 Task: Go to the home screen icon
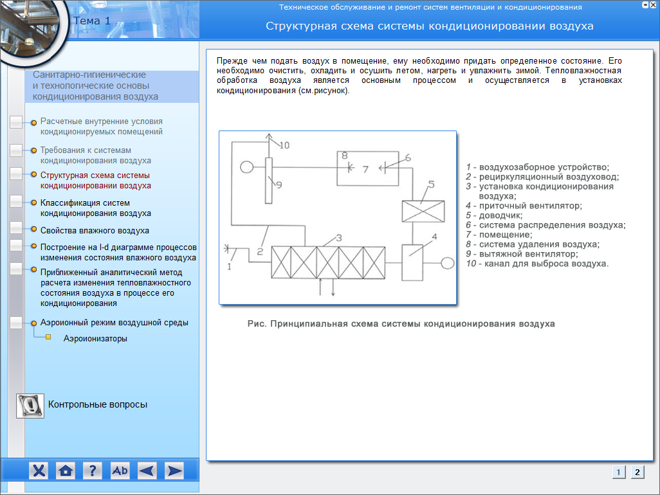click(66, 471)
